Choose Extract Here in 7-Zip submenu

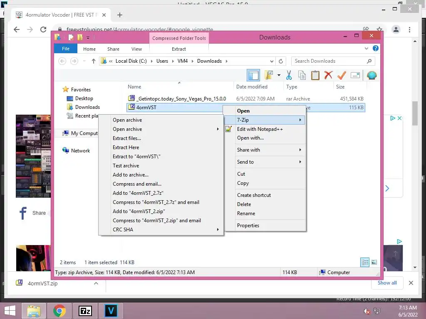pos(161,147)
